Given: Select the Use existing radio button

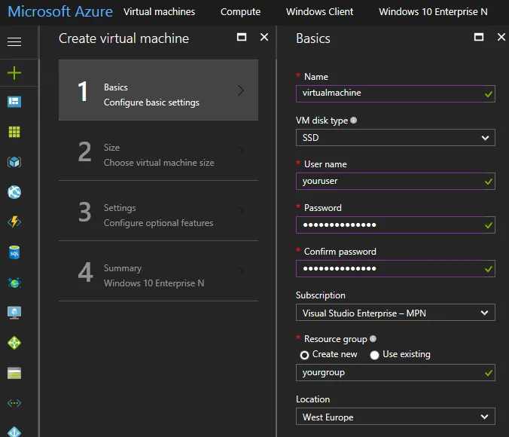Looking at the screenshot, I should click(x=374, y=355).
